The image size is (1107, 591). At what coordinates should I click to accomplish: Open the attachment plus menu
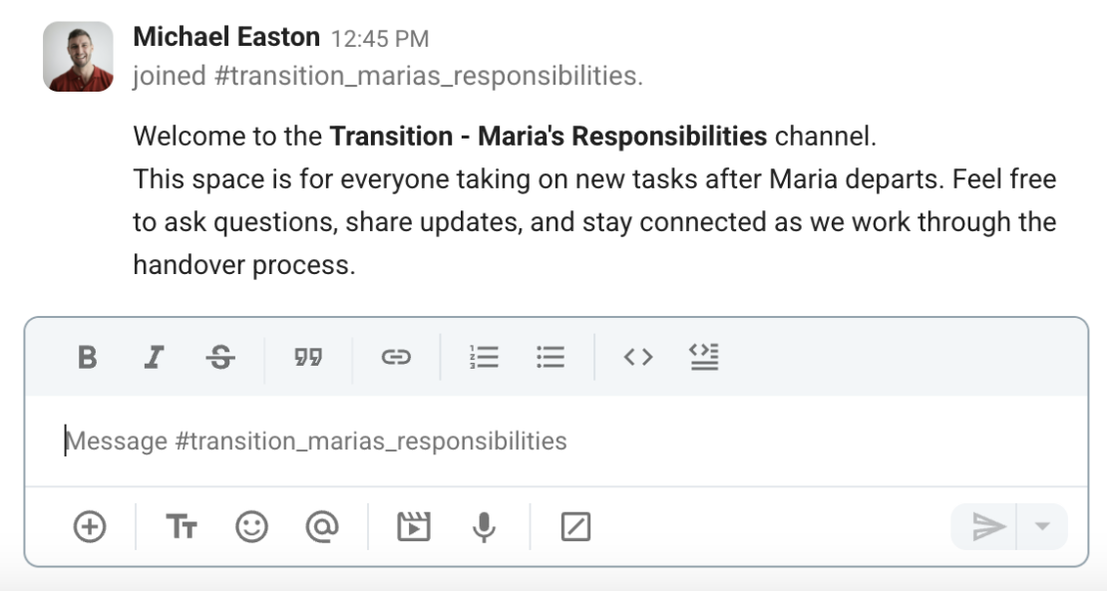point(91,526)
